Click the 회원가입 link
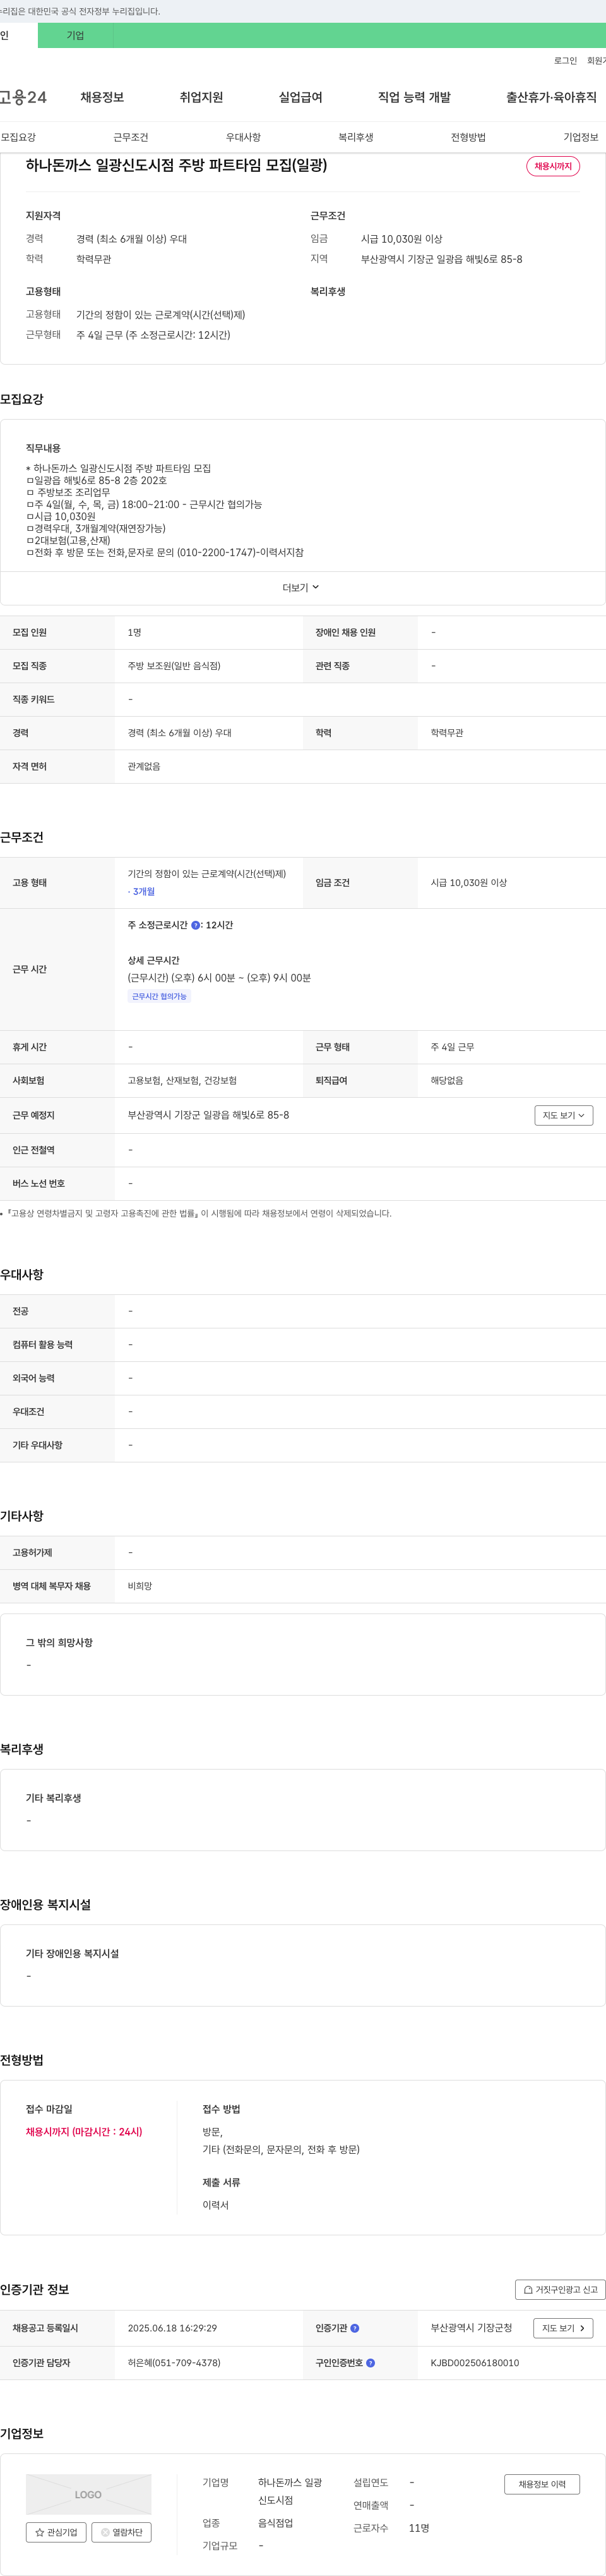Screen dimensions: 606x2576 (x=596, y=61)
